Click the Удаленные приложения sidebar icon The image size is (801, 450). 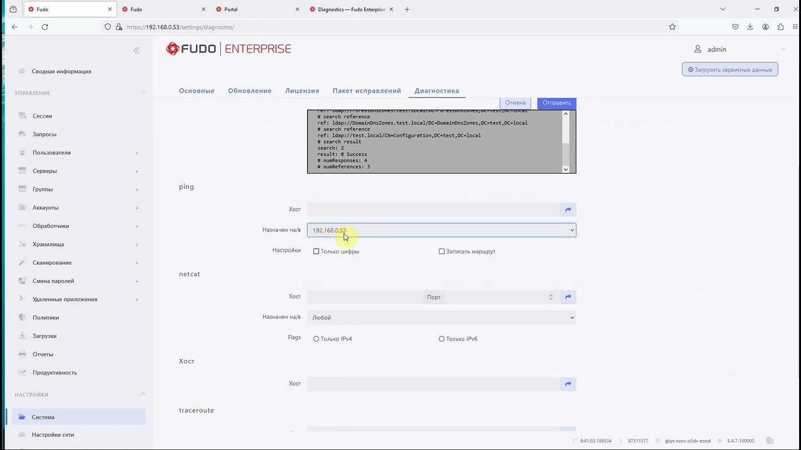click(x=22, y=299)
